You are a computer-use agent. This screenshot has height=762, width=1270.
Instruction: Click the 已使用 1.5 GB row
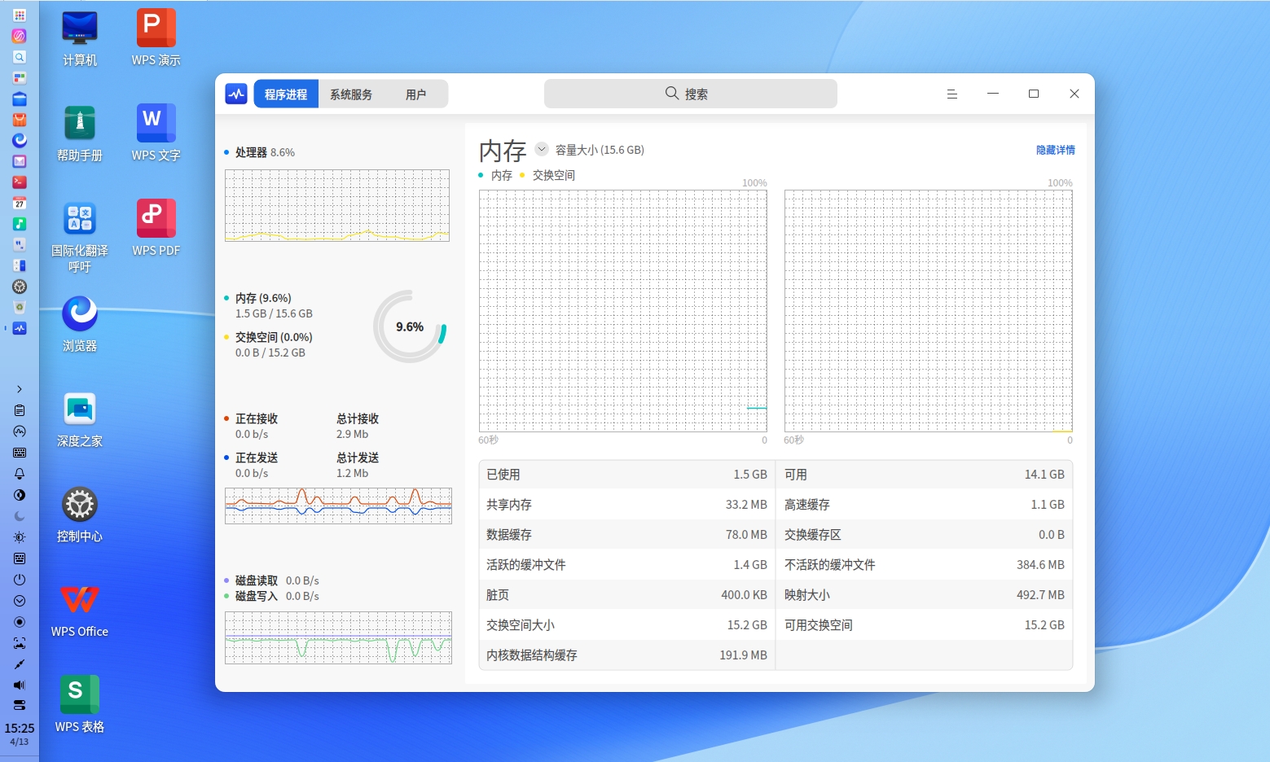[x=627, y=475]
